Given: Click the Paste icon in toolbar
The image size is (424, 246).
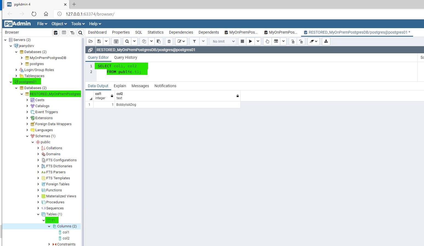Looking at the screenshot, I should tap(159, 41).
